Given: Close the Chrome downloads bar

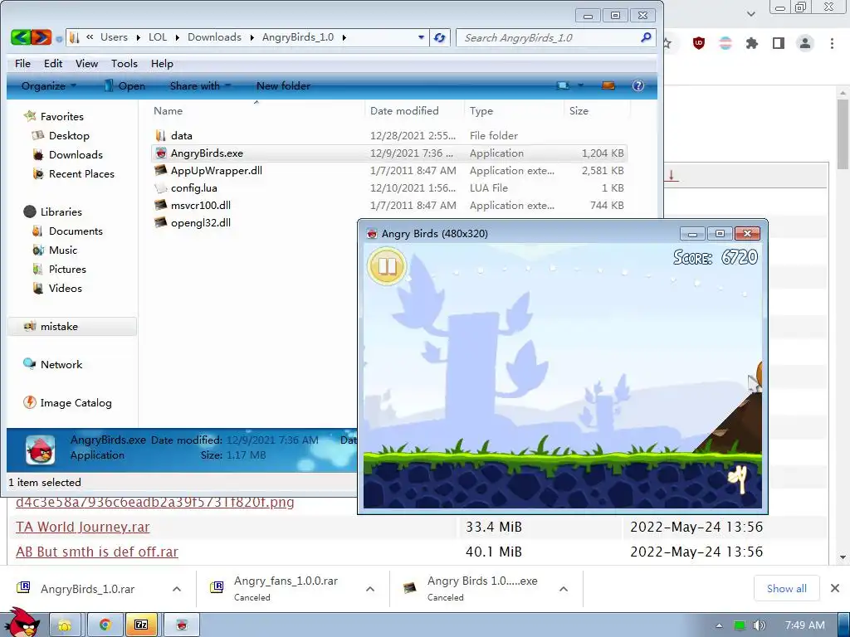Looking at the screenshot, I should point(835,588).
